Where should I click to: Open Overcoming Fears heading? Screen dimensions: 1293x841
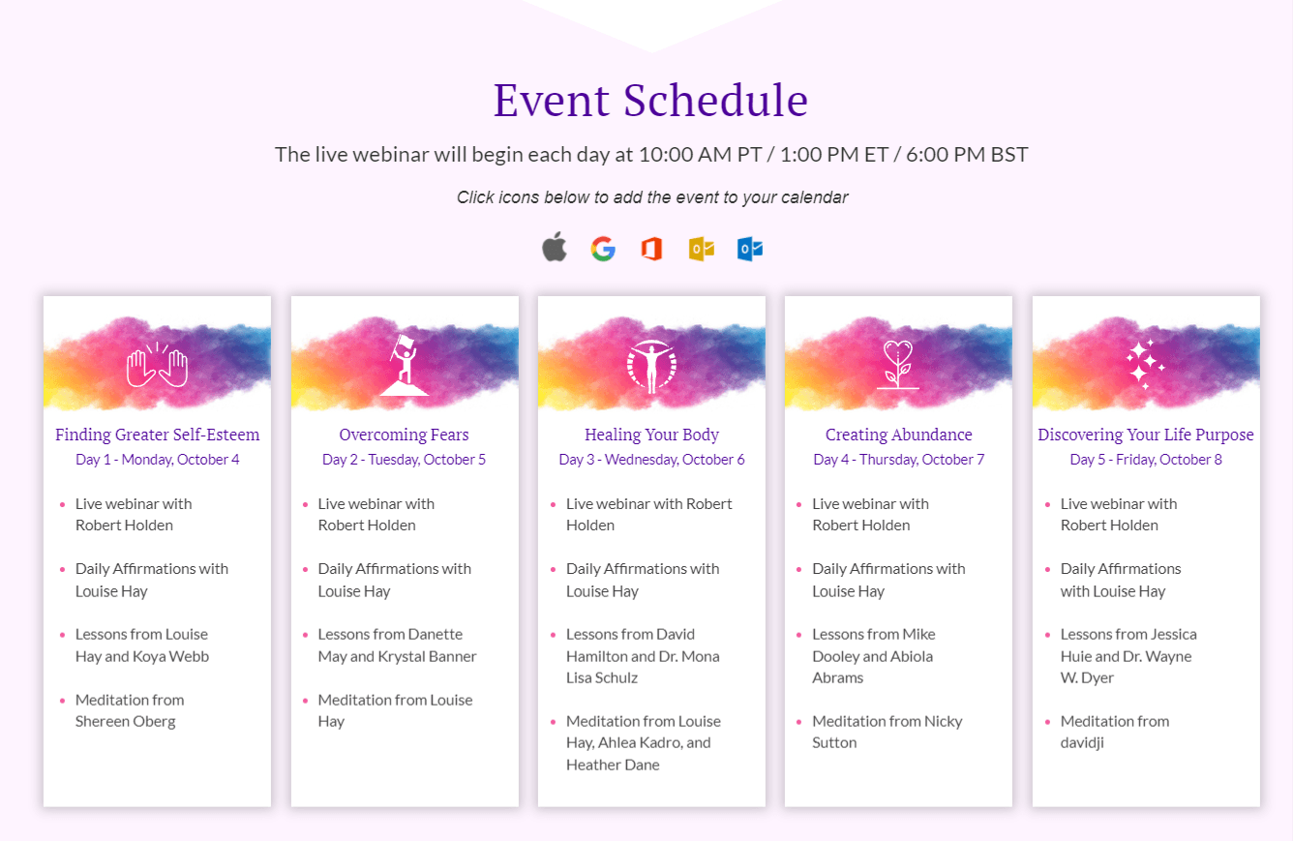point(405,435)
